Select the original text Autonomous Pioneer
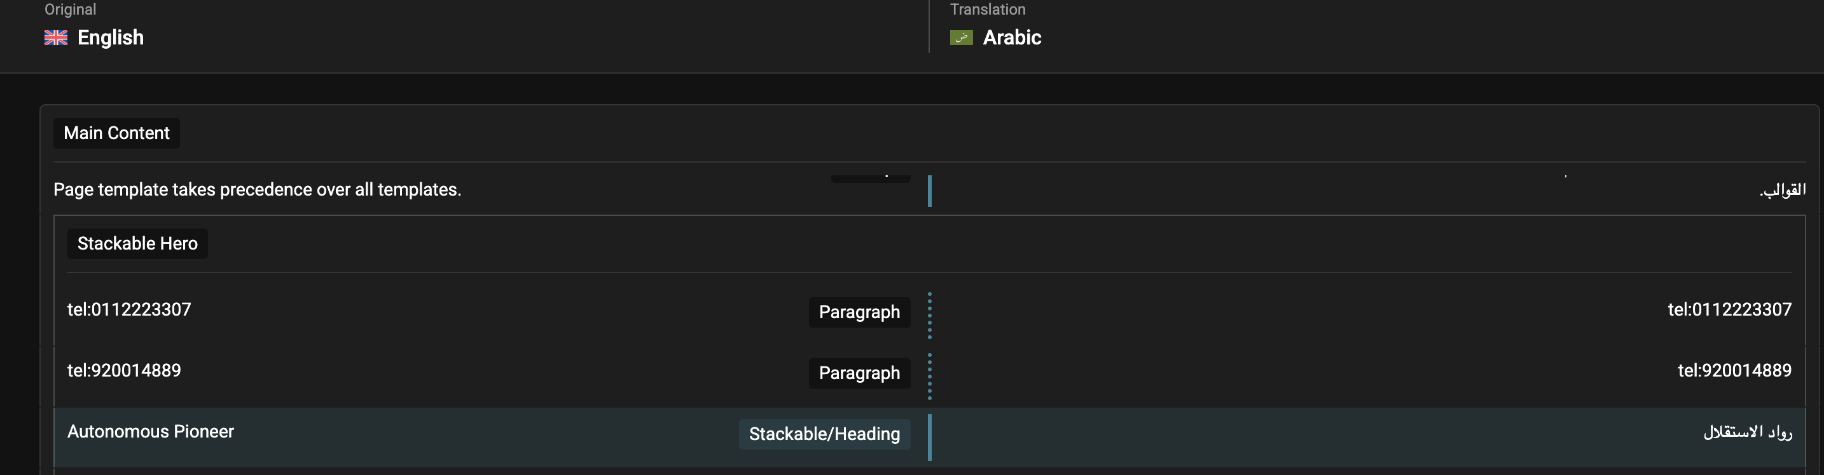This screenshot has width=1824, height=475. coord(150,432)
